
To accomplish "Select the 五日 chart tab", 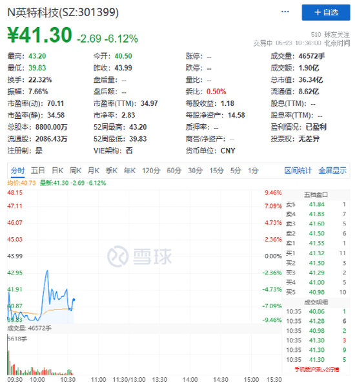I will coord(38,171).
